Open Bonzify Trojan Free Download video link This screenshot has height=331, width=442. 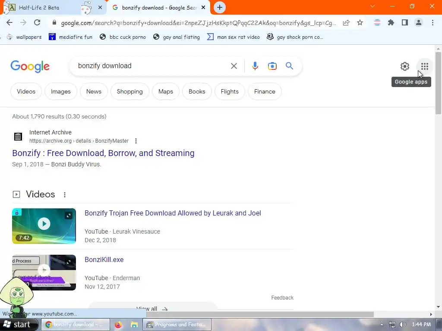(173, 213)
